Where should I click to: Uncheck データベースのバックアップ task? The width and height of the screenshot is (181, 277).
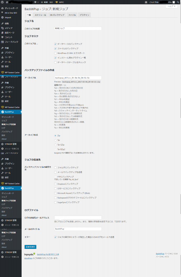(x=55, y=44)
